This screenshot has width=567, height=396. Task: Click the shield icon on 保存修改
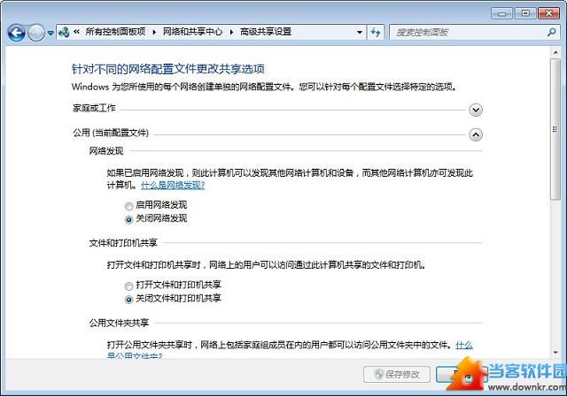tap(378, 375)
